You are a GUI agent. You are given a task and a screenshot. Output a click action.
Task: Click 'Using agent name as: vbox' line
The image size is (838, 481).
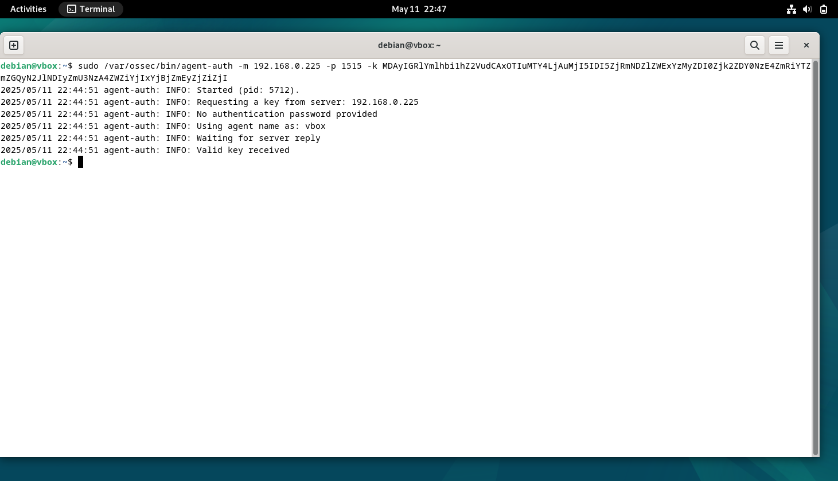click(163, 126)
